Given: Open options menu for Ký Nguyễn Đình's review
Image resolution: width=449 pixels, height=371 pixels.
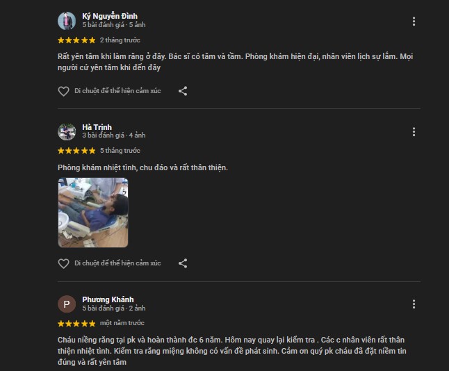Looking at the screenshot, I should pos(414,21).
